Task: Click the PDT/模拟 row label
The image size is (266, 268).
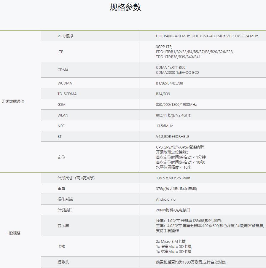Action: [x=65, y=36]
